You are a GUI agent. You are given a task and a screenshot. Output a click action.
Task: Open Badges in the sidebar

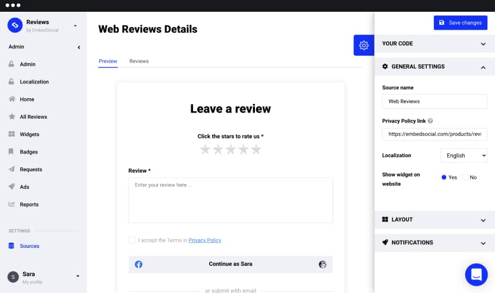(x=28, y=151)
